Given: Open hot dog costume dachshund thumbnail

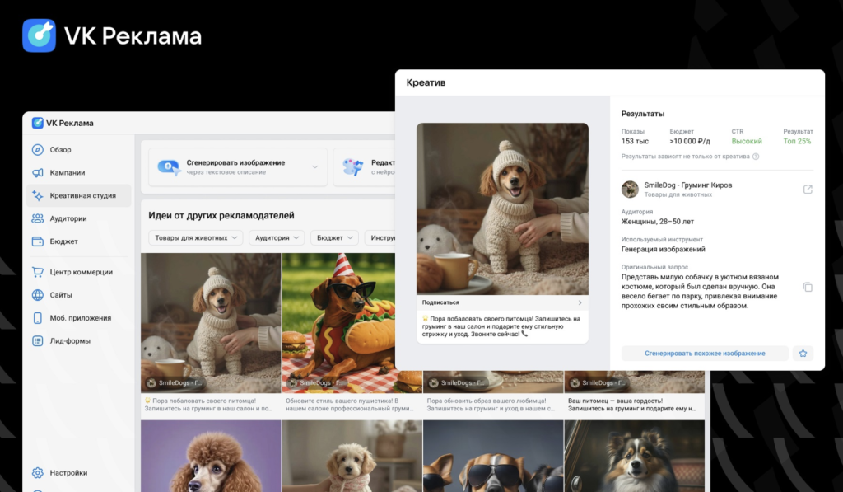Looking at the screenshot, I should click(x=338, y=322).
